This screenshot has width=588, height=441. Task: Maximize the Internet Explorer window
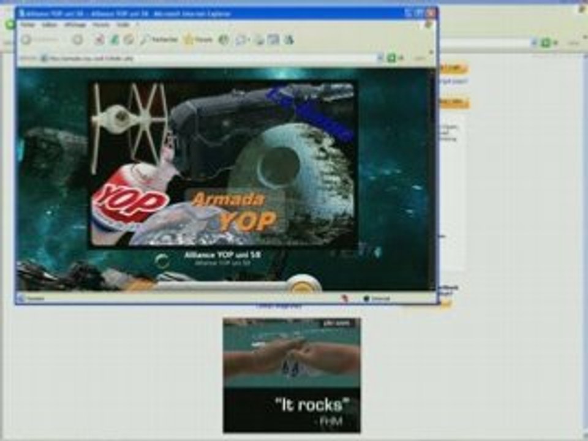[420, 13]
